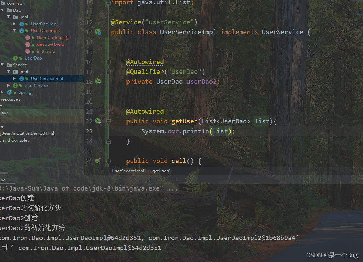Click the UserServiceImpl class icon in tree
This screenshot has height=262, width=363.
tap(22, 79)
